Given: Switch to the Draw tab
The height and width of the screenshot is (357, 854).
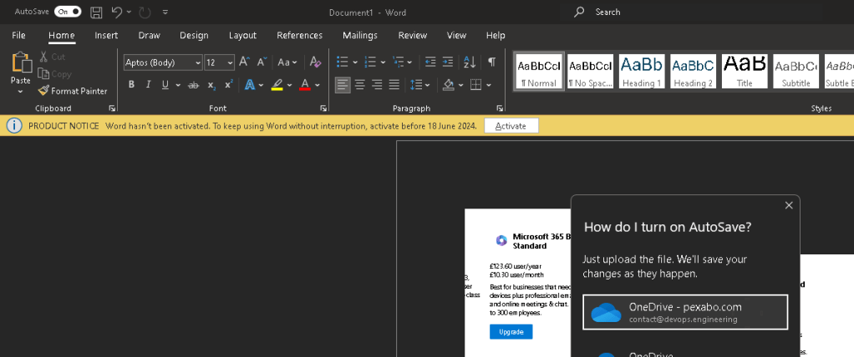Looking at the screenshot, I should [x=150, y=35].
